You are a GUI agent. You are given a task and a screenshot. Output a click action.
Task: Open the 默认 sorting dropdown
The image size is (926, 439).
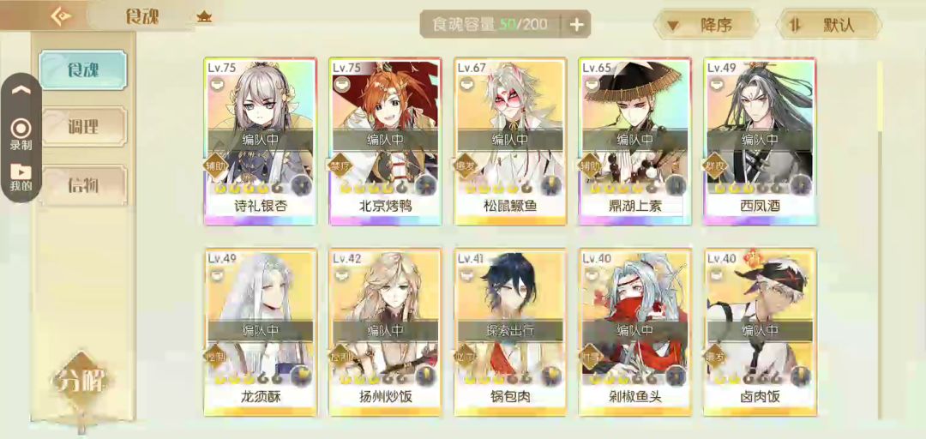829,25
